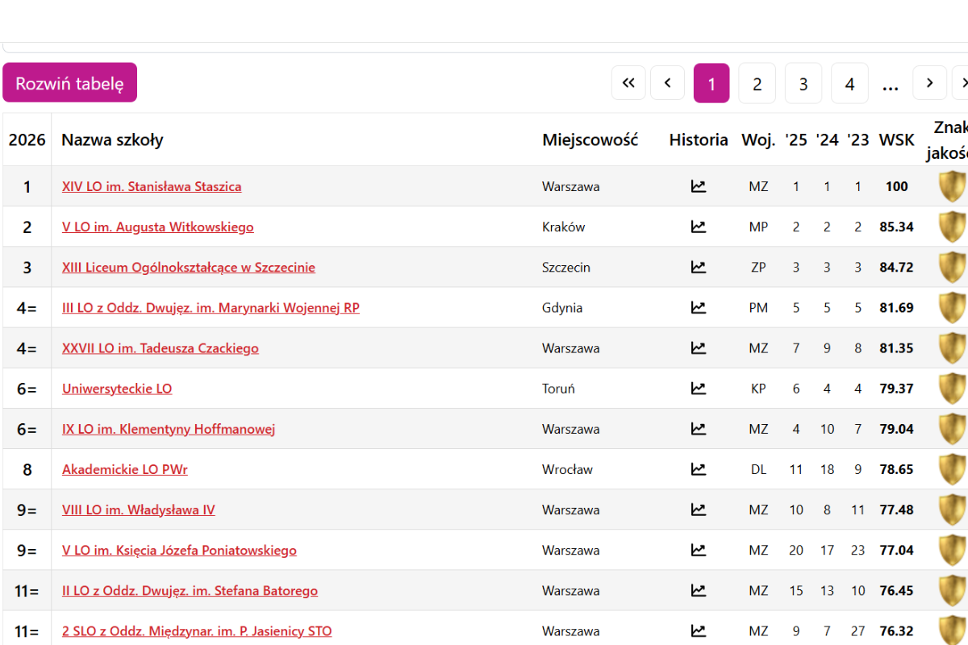
Task: Switch to page 2
Action: (757, 83)
